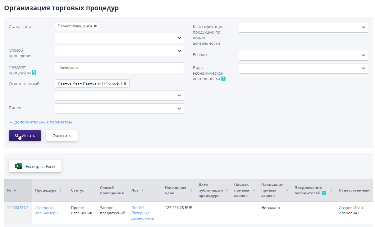Click the magnifier icon on Искать button
Image resolution: width=375 pixels, height=227 pixels.
point(17,135)
